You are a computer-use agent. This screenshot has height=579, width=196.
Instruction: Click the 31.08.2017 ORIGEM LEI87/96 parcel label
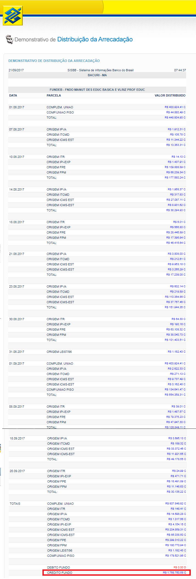point(59,352)
